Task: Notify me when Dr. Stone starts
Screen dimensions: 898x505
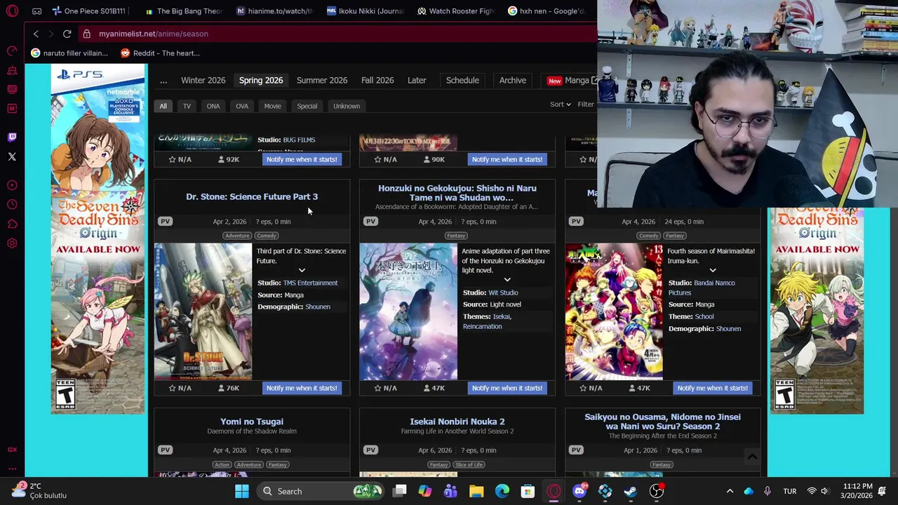Action: [302, 388]
